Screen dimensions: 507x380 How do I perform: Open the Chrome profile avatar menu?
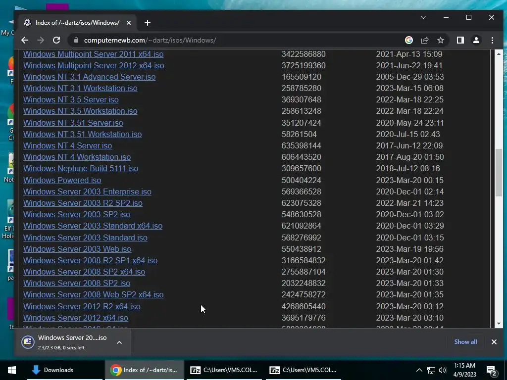pyautogui.click(x=476, y=40)
